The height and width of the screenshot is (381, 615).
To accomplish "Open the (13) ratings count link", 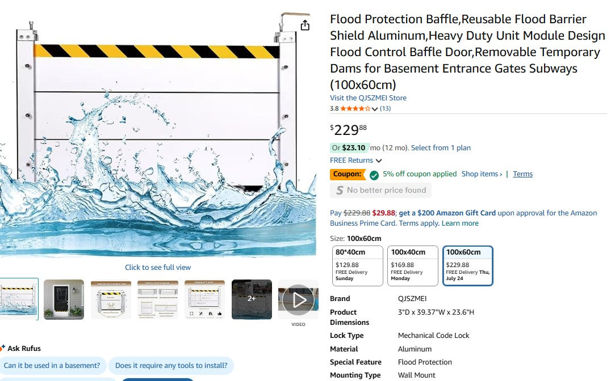I will 386,108.
